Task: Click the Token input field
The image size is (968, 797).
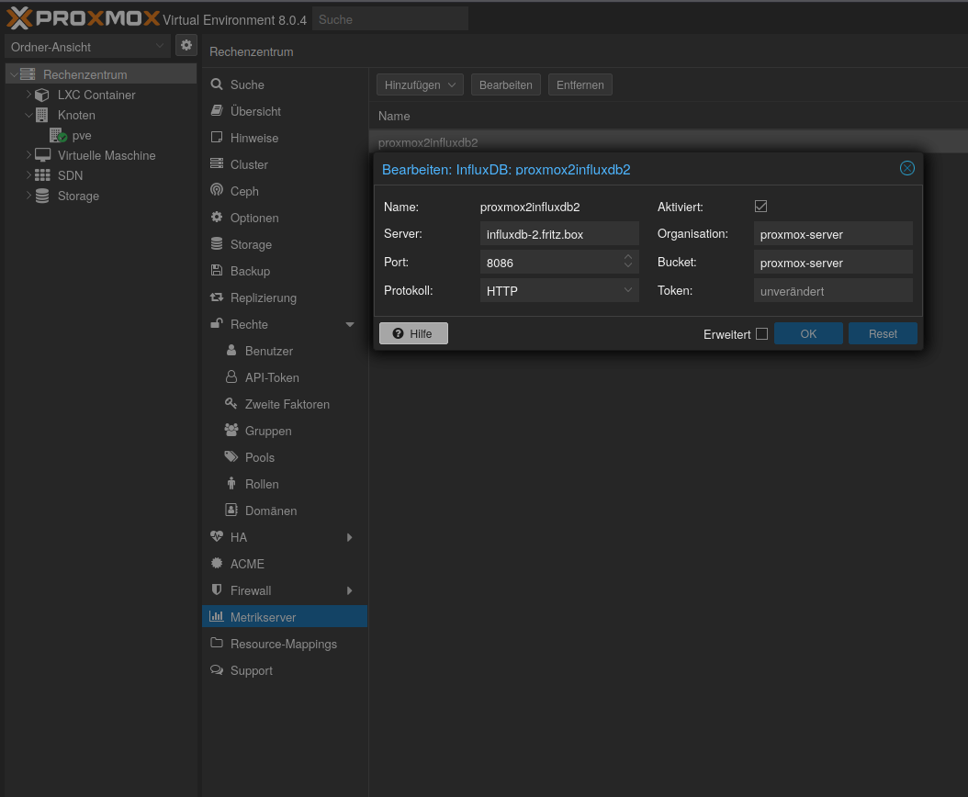Action: 833,291
